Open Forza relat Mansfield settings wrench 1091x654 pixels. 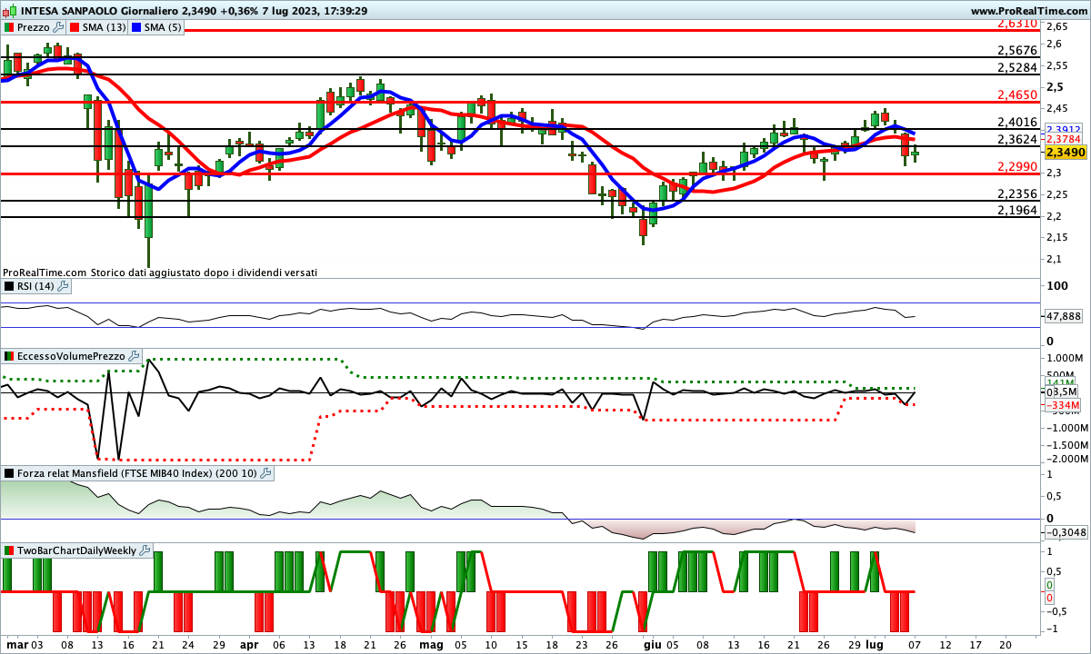click(x=266, y=473)
